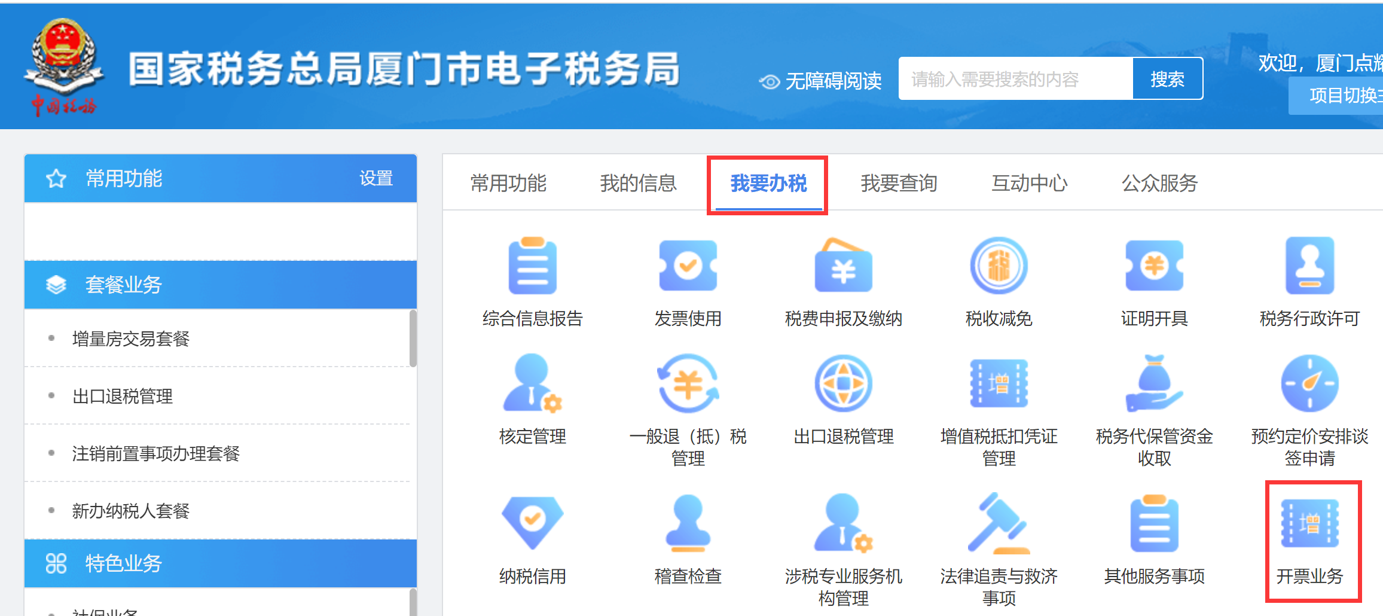Click the 套餐业务 list scrollbar
The image size is (1383, 616).
[413, 339]
